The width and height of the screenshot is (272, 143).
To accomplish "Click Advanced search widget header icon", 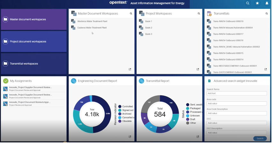I will click(209, 81).
